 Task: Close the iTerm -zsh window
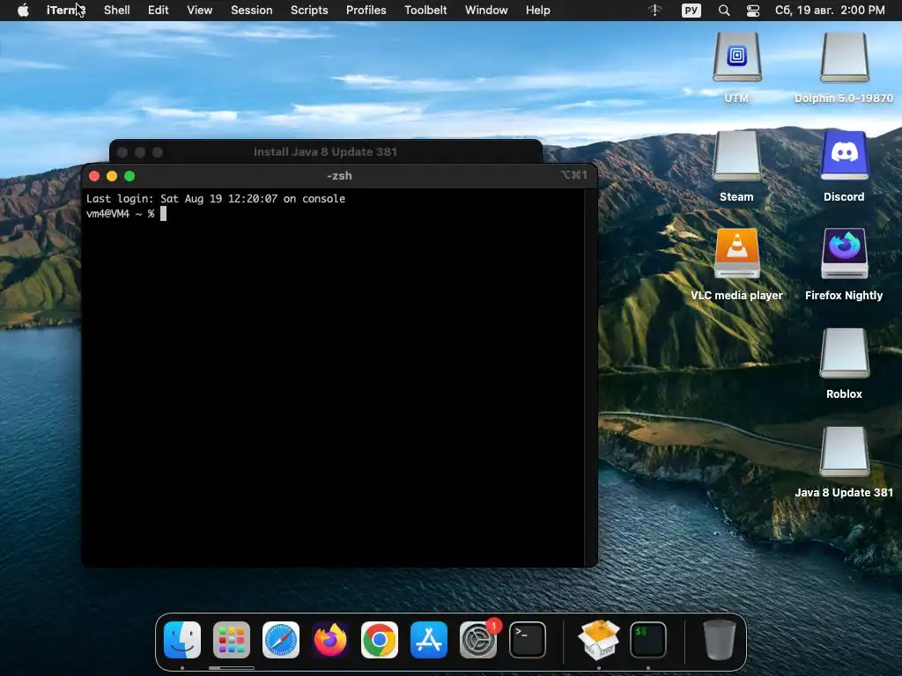coord(94,176)
